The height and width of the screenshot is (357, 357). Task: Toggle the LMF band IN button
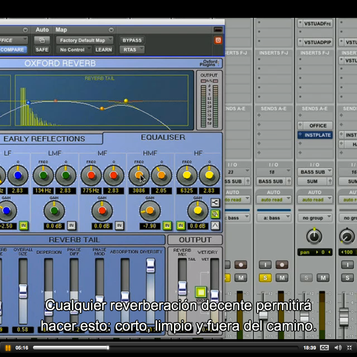pyautogui.click(x=71, y=225)
